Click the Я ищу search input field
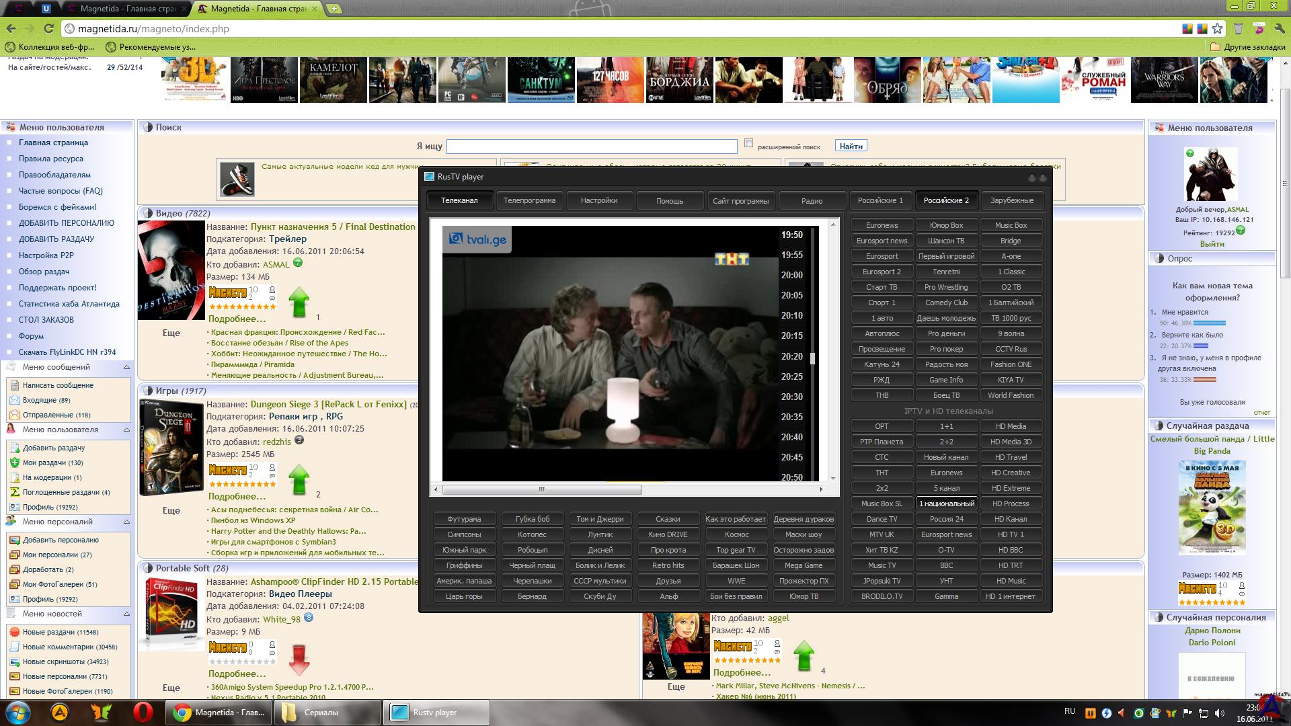Viewport: 1291px width, 726px height. click(592, 146)
